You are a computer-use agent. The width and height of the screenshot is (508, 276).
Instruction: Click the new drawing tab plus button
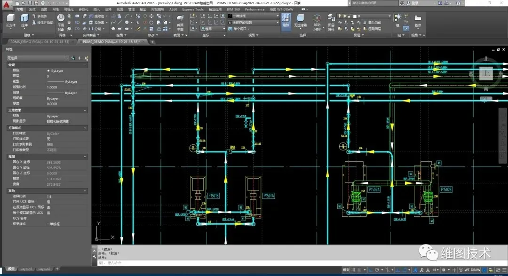(152, 42)
